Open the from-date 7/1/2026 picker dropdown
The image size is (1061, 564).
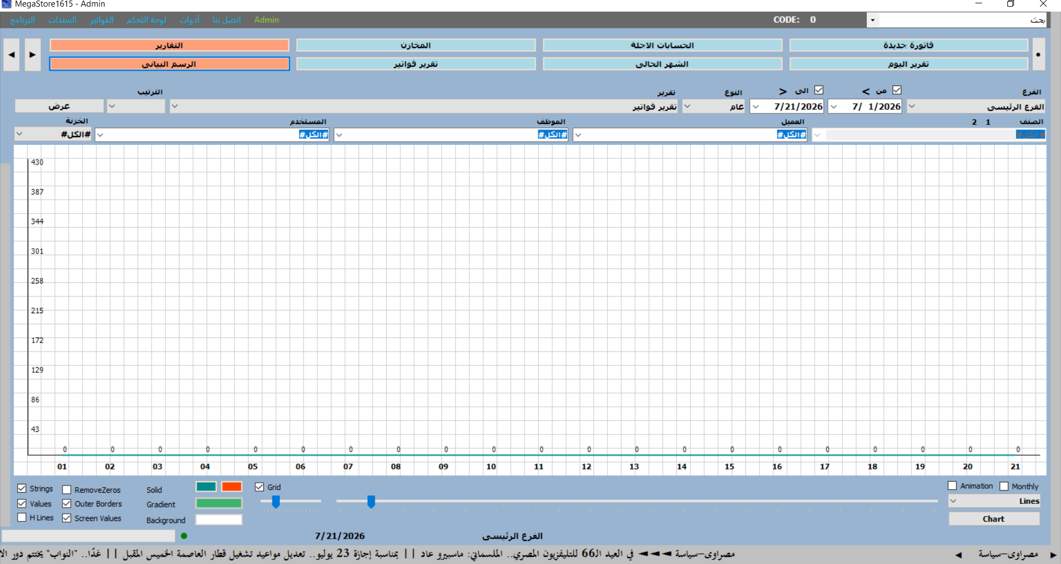tap(834, 106)
